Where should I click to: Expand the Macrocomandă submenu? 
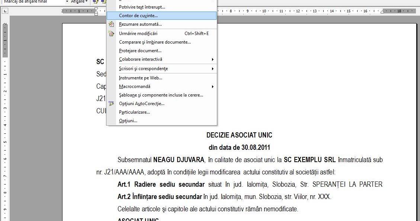(161, 86)
